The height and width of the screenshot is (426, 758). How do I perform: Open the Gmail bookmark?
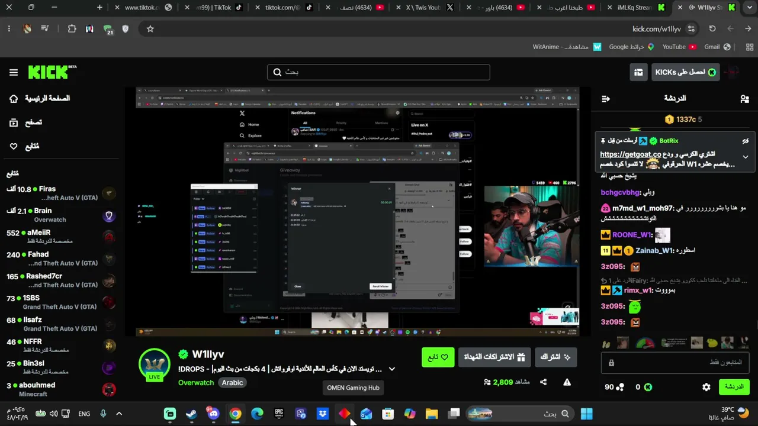point(717,47)
